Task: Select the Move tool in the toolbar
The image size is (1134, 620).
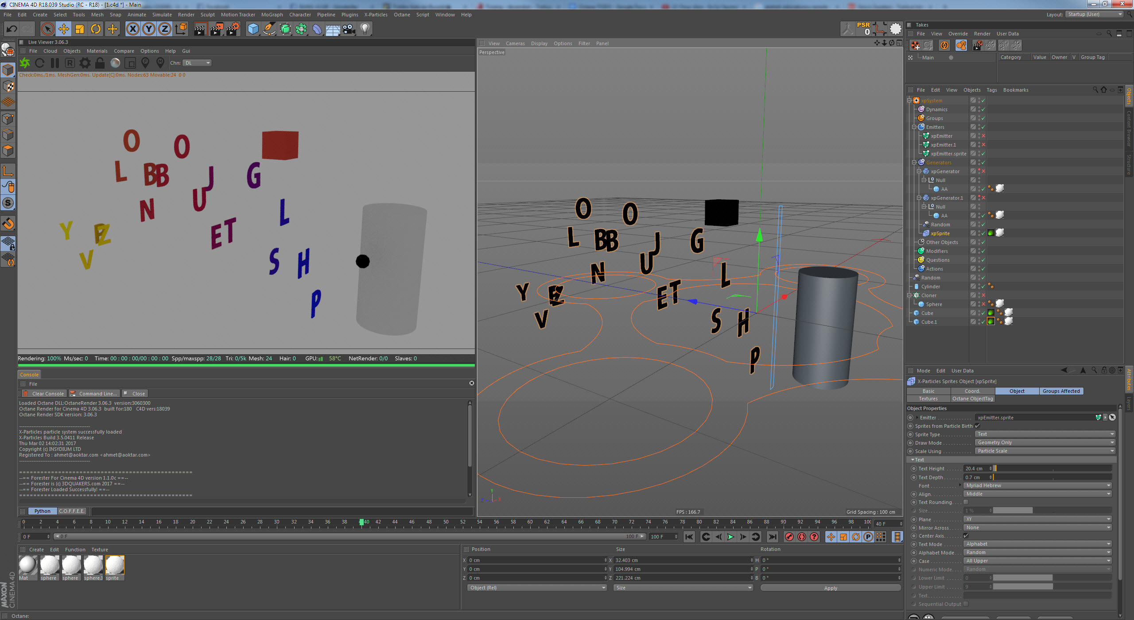Action: pyautogui.click(x=63, y=29)
